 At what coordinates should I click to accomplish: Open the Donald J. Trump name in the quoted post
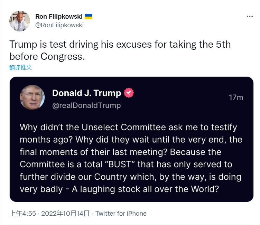point(86,93)
